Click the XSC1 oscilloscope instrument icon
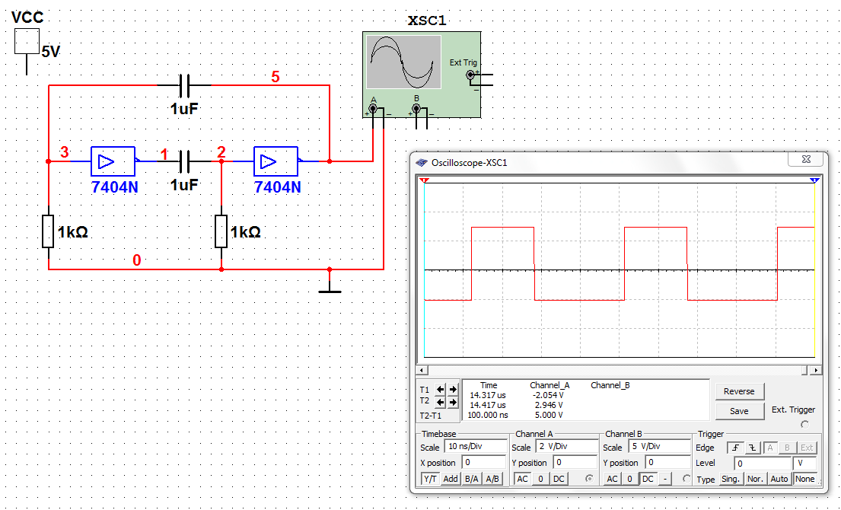This screenshot has height=510, width=841. click(421, 74)
